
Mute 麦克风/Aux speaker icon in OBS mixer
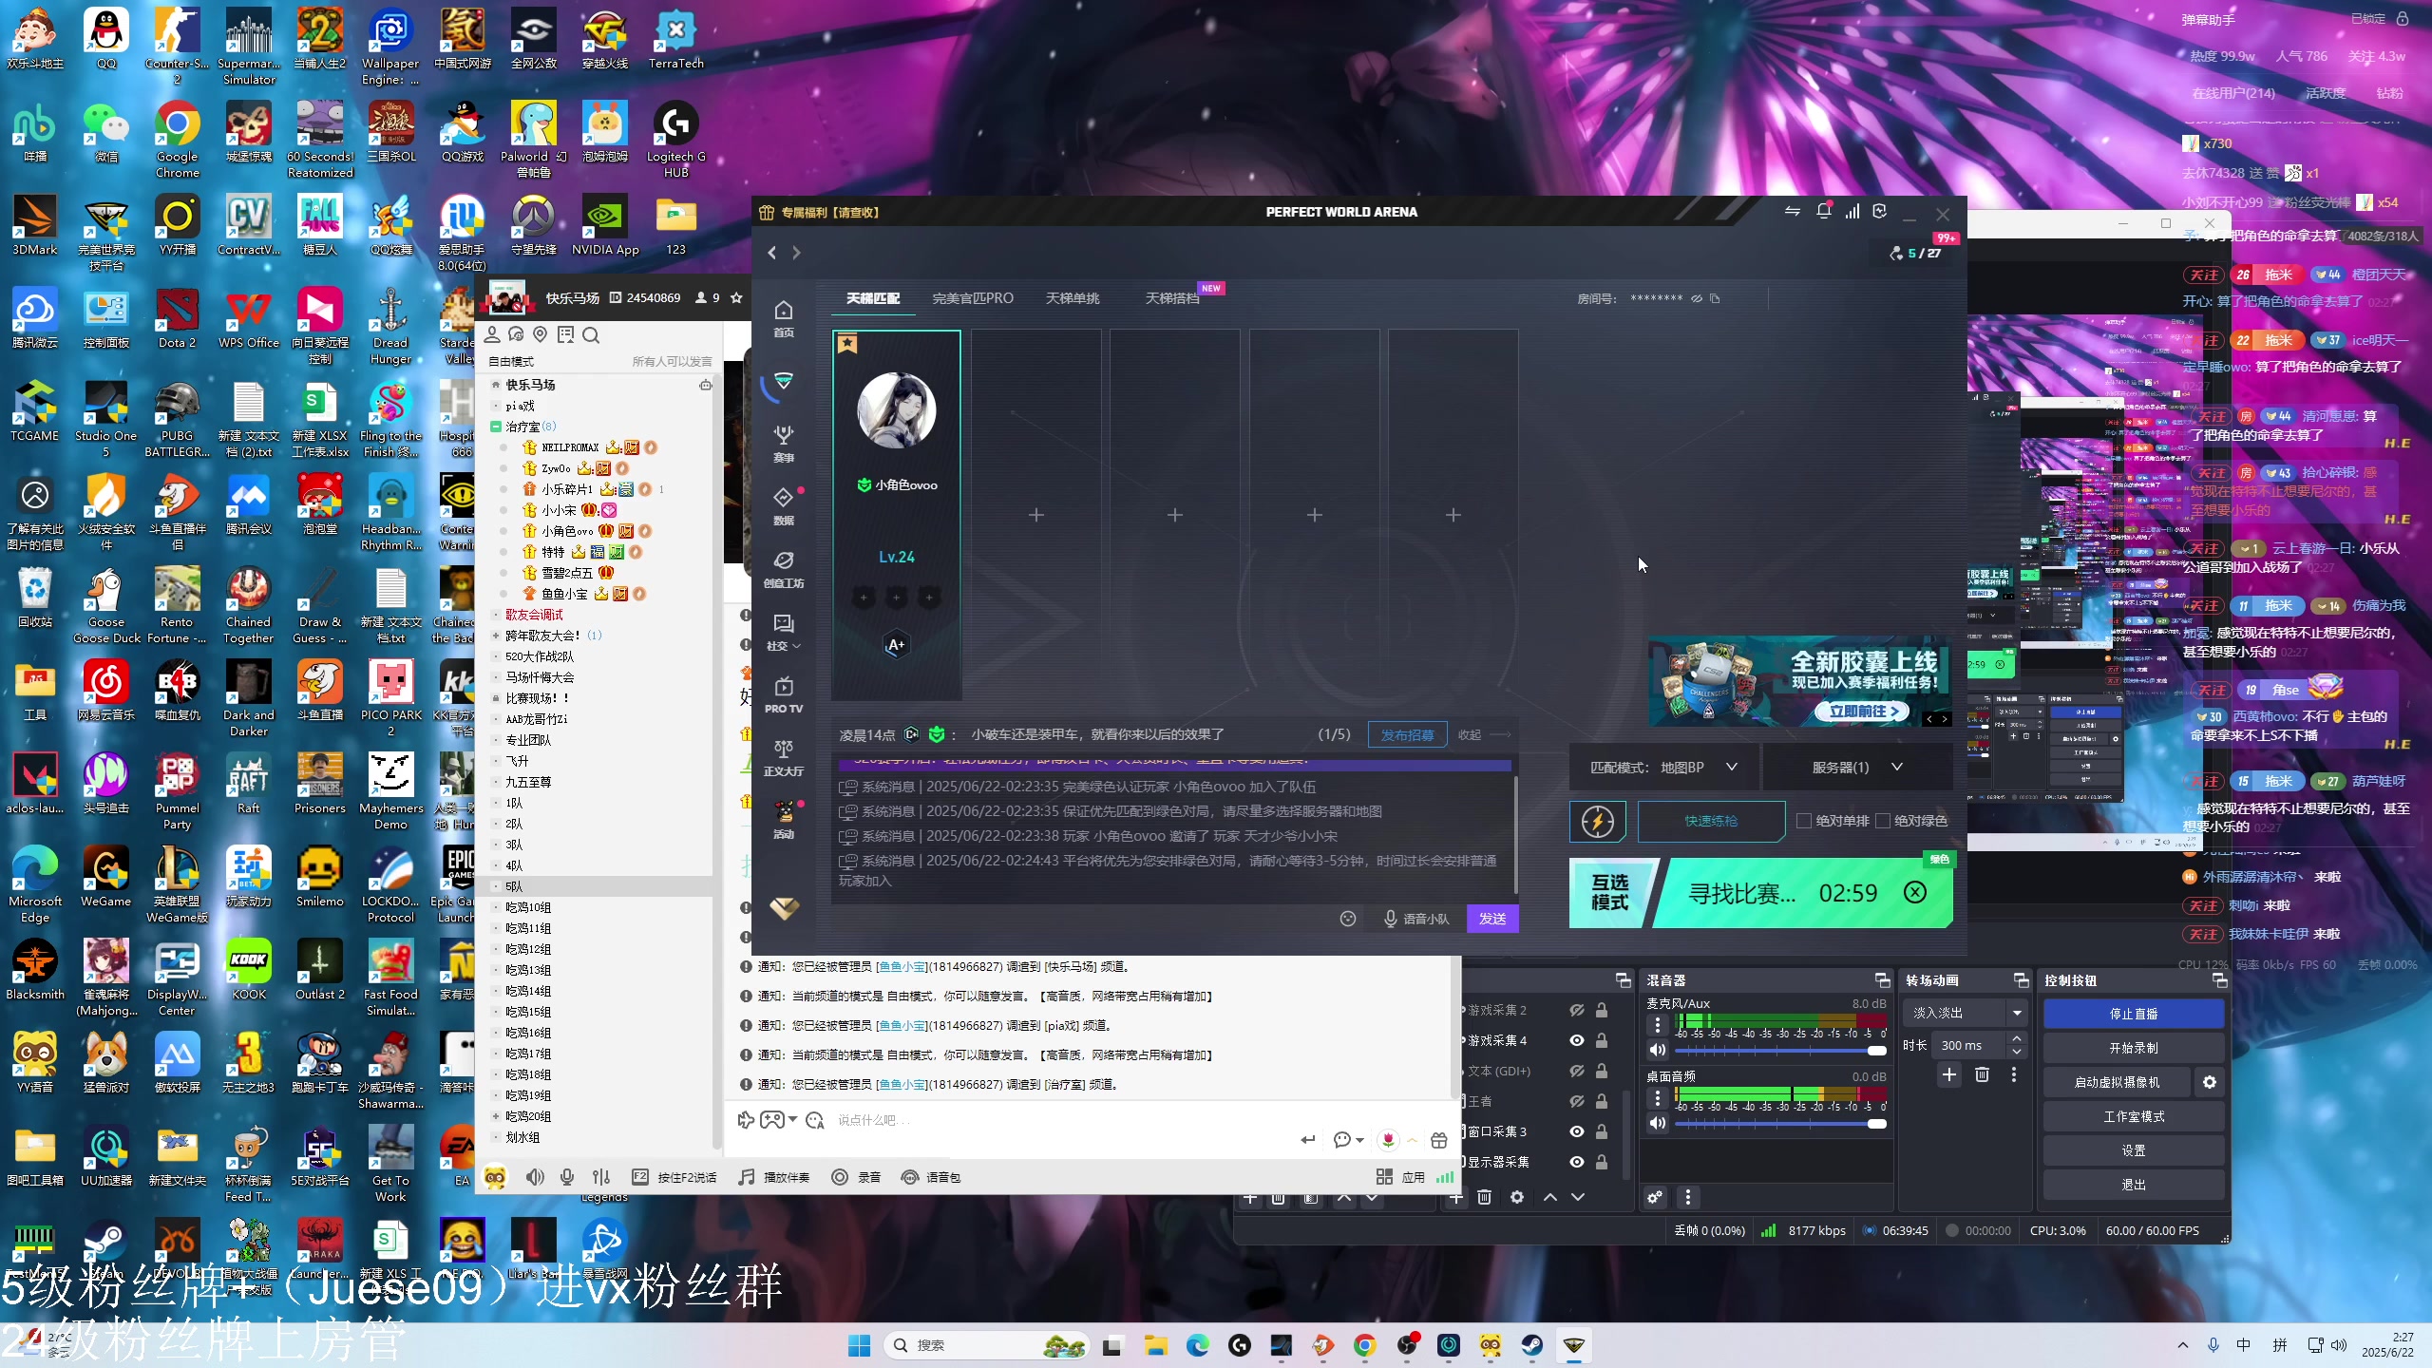(x=1658, y=1050)
